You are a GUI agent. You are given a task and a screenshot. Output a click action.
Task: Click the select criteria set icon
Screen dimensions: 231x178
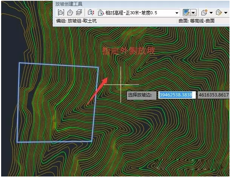90,13
